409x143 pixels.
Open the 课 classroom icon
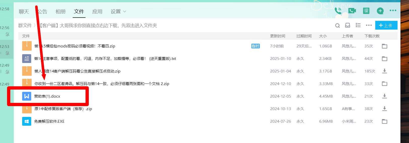(366, 11)
